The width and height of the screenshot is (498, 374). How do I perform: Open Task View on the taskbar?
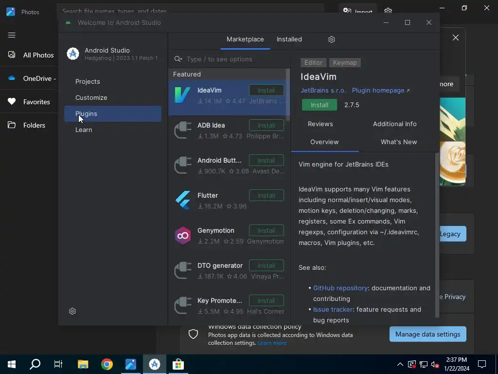click(58, 364)
